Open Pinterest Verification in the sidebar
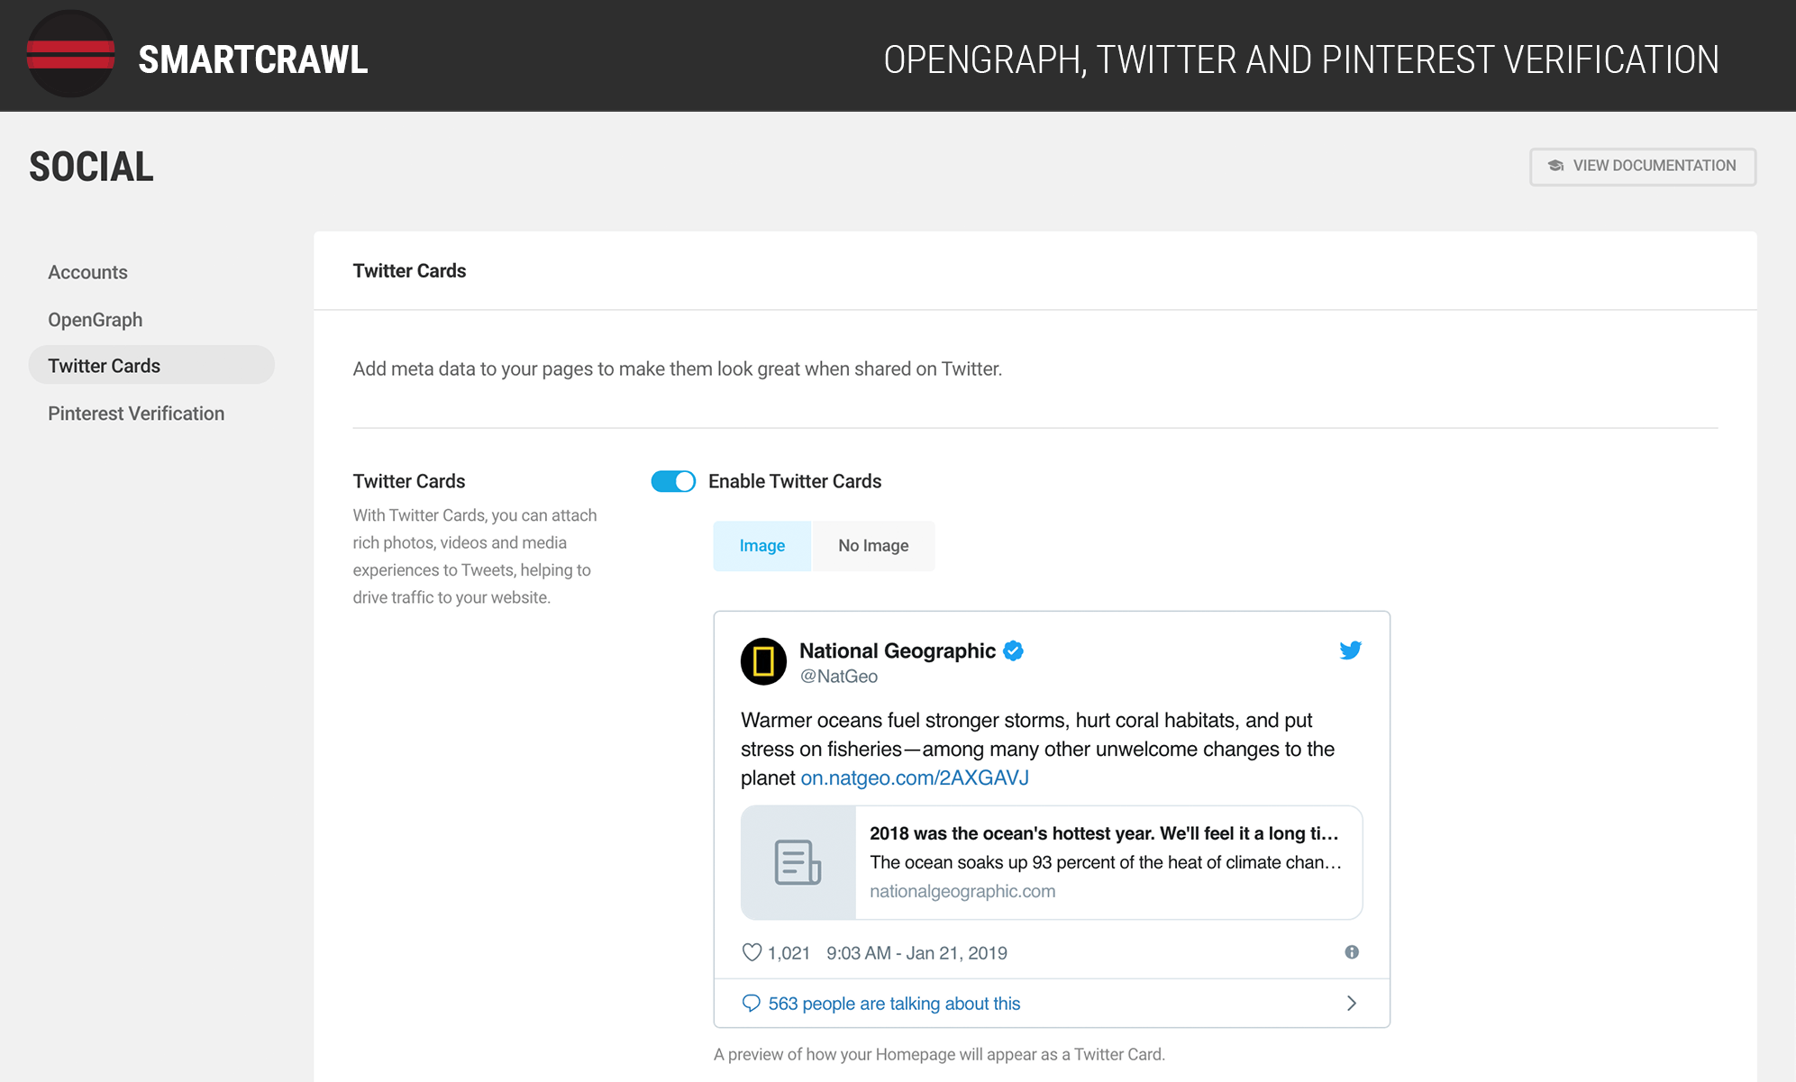1796x1082 pixels. click(x=136, y=414)
